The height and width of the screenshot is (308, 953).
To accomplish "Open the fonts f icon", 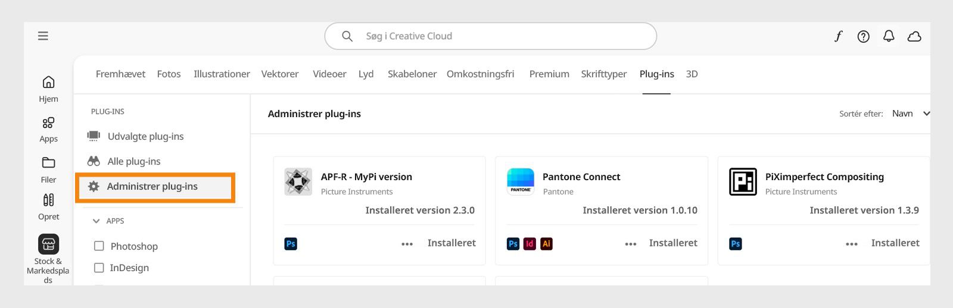I will point(838,36).
